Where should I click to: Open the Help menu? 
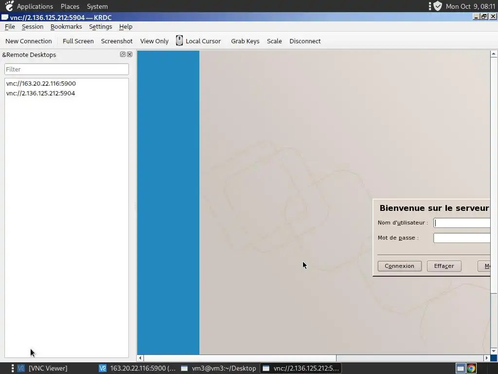click(x=126, y=27)
